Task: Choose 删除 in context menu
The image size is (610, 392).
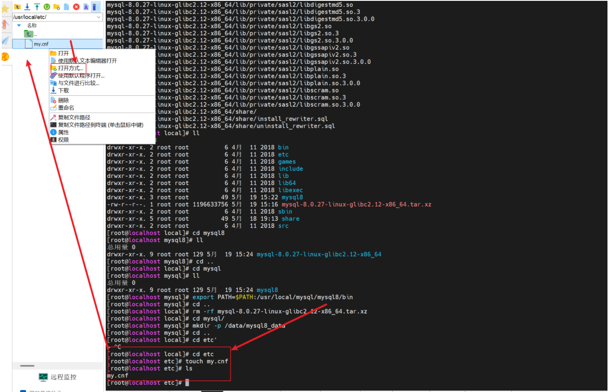Action: [x=63, y=100]
